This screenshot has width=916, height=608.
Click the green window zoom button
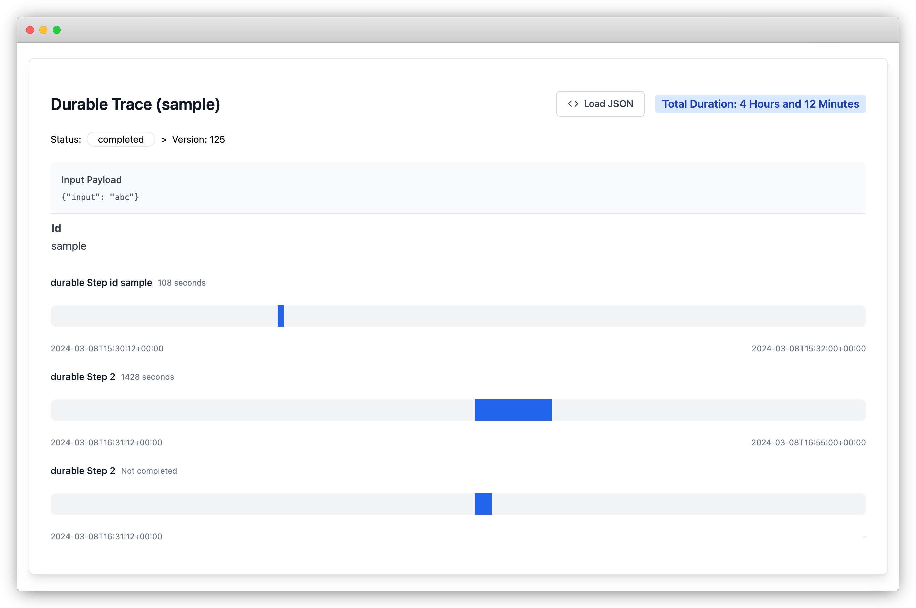click(x=56, y=30)
